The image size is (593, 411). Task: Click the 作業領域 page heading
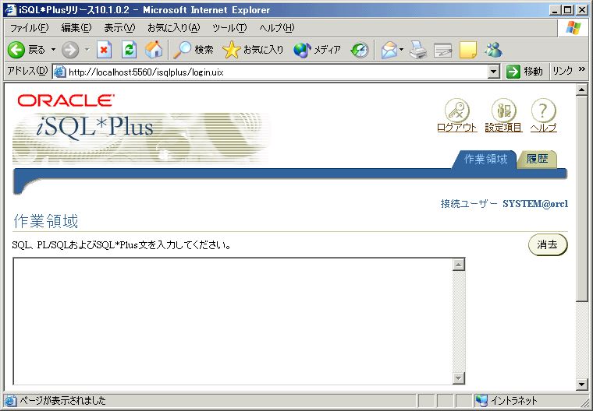pos(46,222)
